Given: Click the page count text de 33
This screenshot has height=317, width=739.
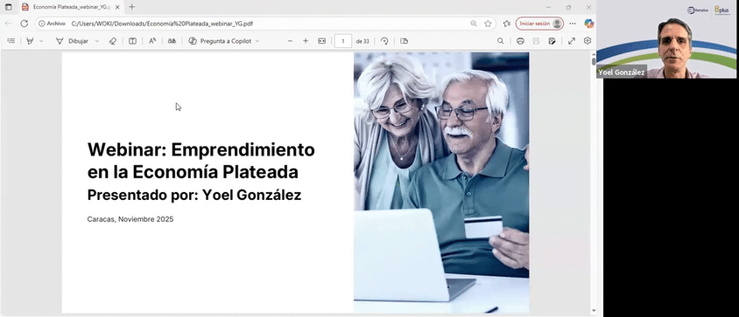Looking at the screenshot, I should point(362,41).
